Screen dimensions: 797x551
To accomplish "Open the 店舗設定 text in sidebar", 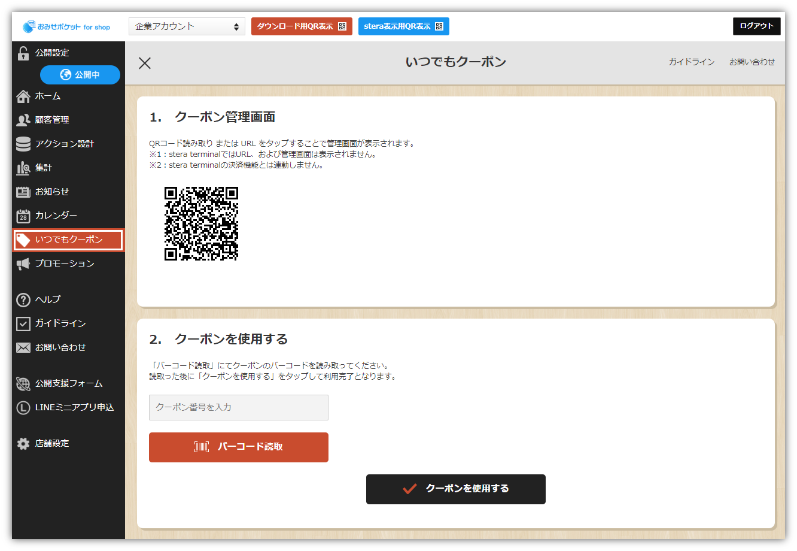I will pos(52,443).
